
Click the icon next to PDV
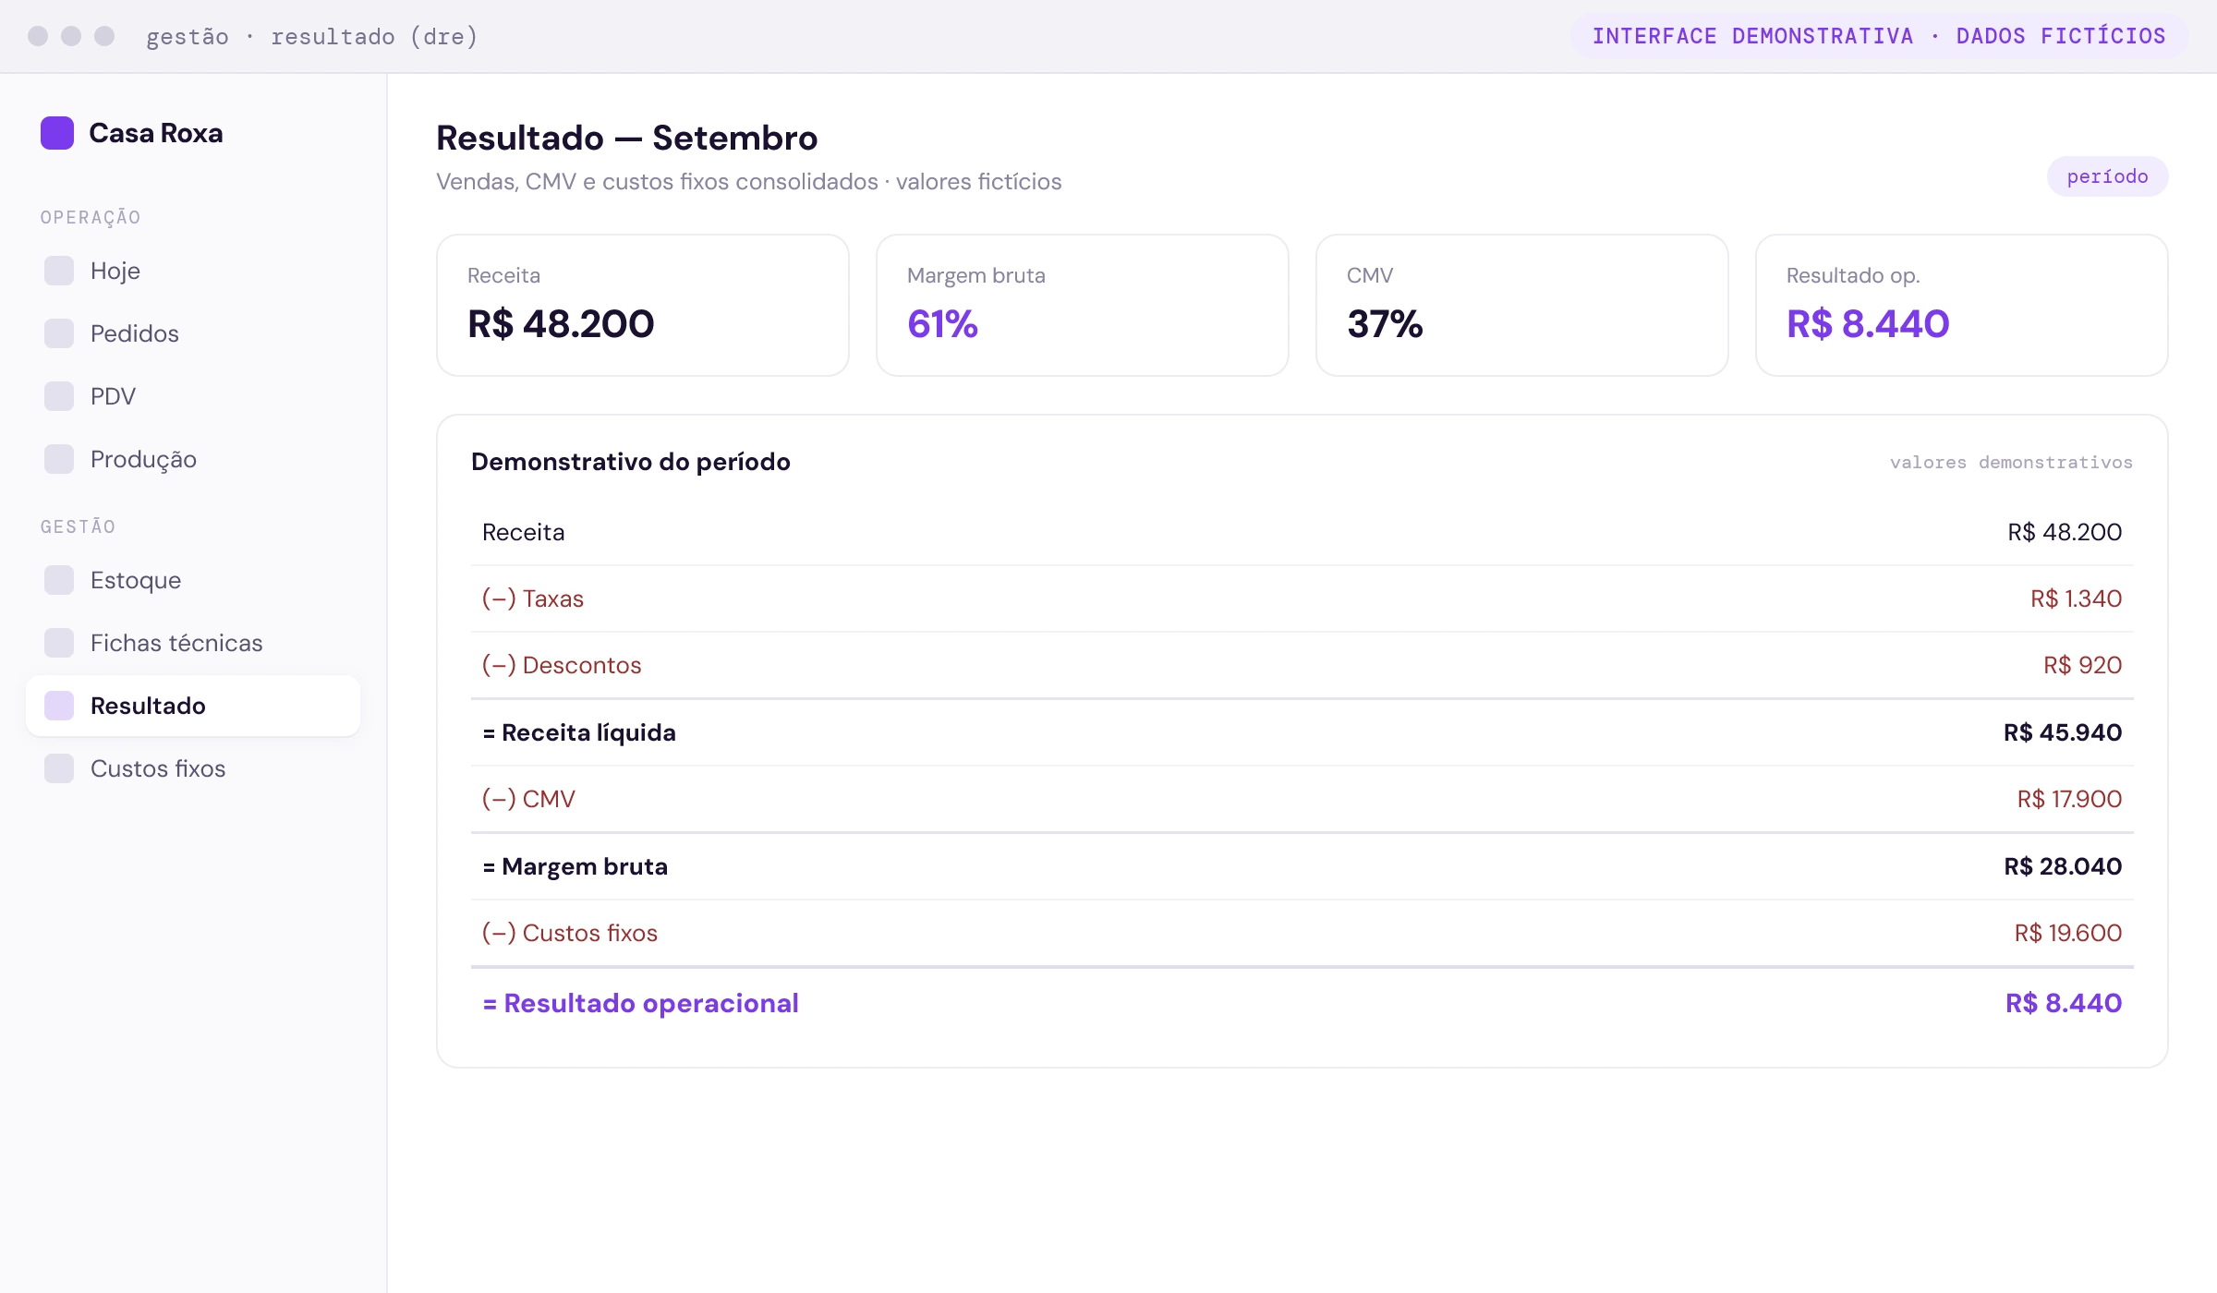coord(59,396)
